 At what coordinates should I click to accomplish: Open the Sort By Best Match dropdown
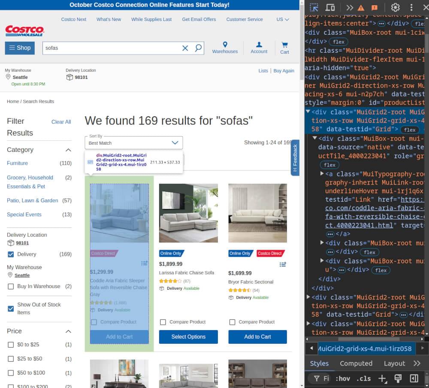coord(133,142)
